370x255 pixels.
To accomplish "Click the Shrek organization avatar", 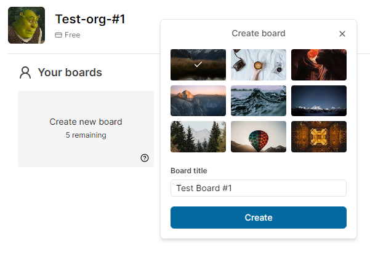I will pos(26,26).
